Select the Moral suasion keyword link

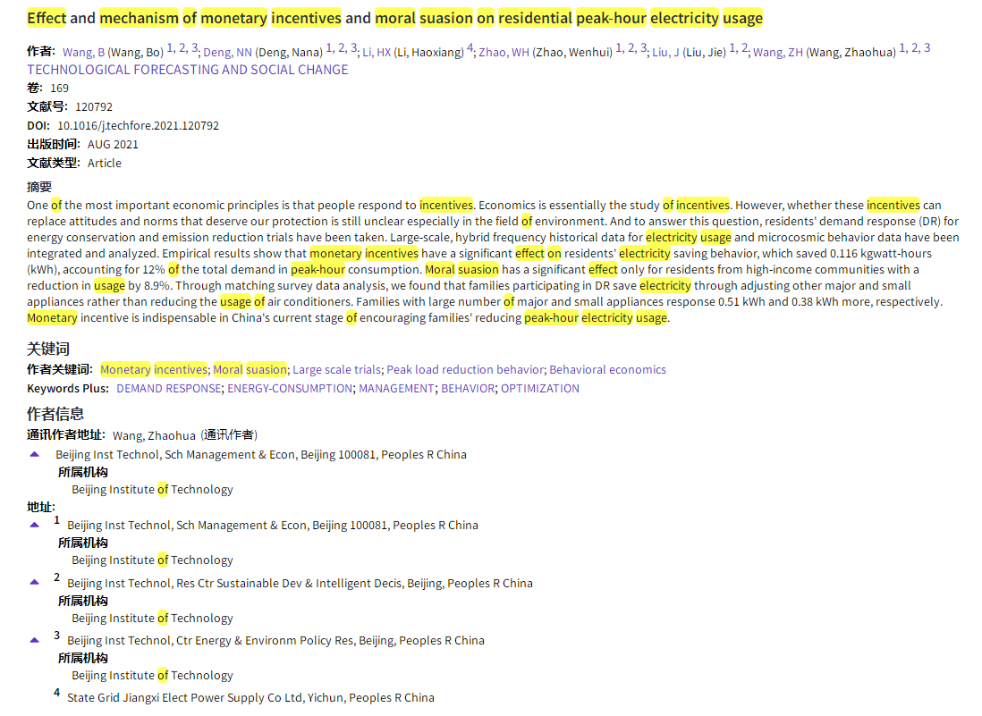pyautogui.click(x=250, y=370)
